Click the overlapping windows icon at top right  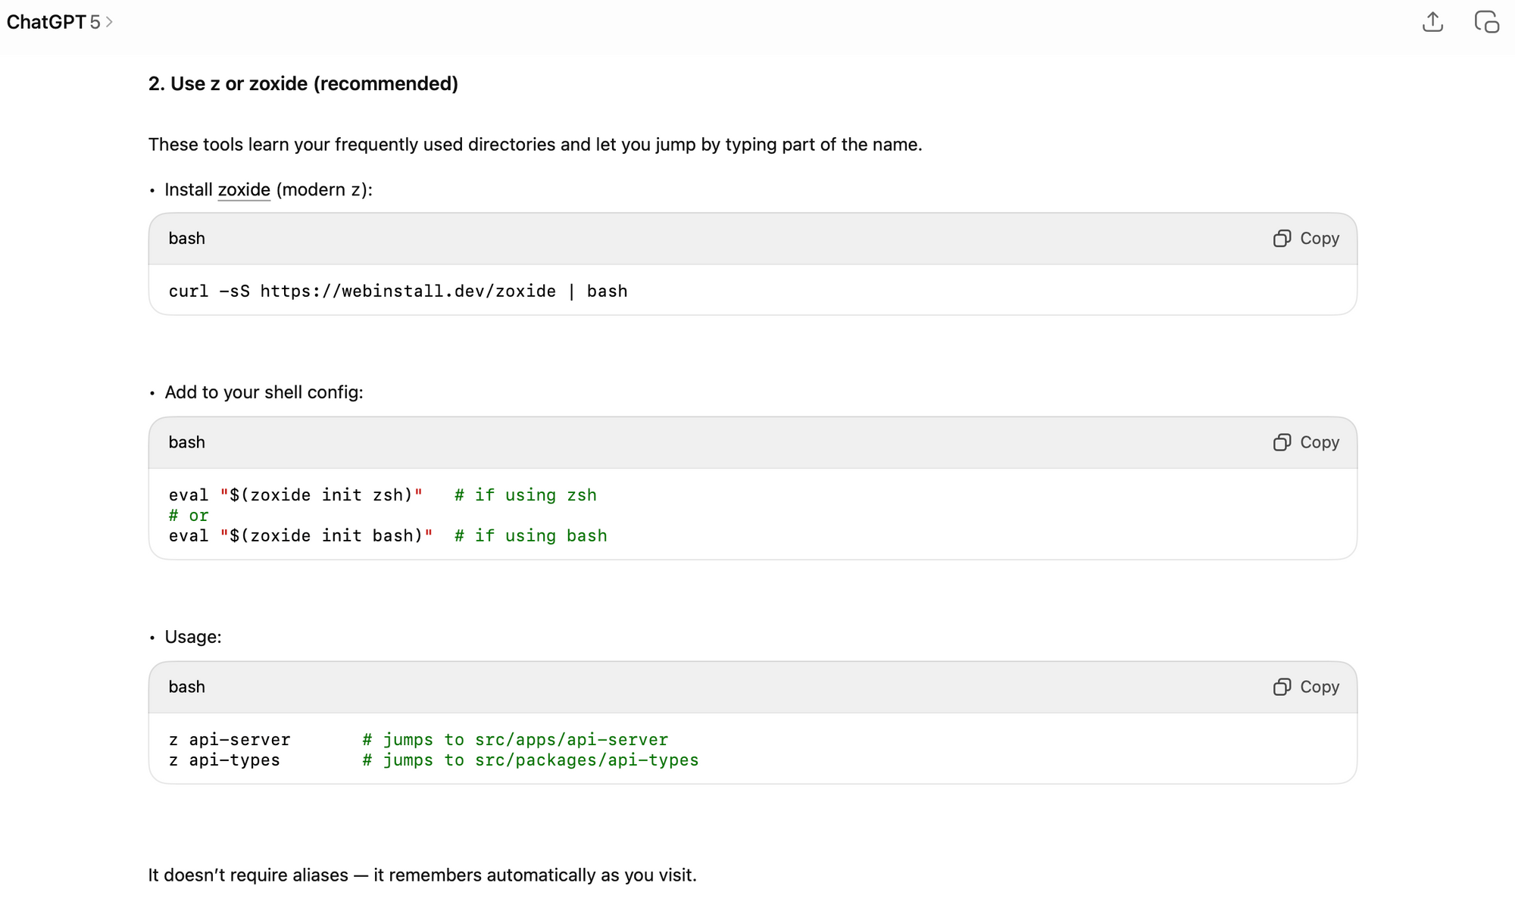click(1486, 22)
